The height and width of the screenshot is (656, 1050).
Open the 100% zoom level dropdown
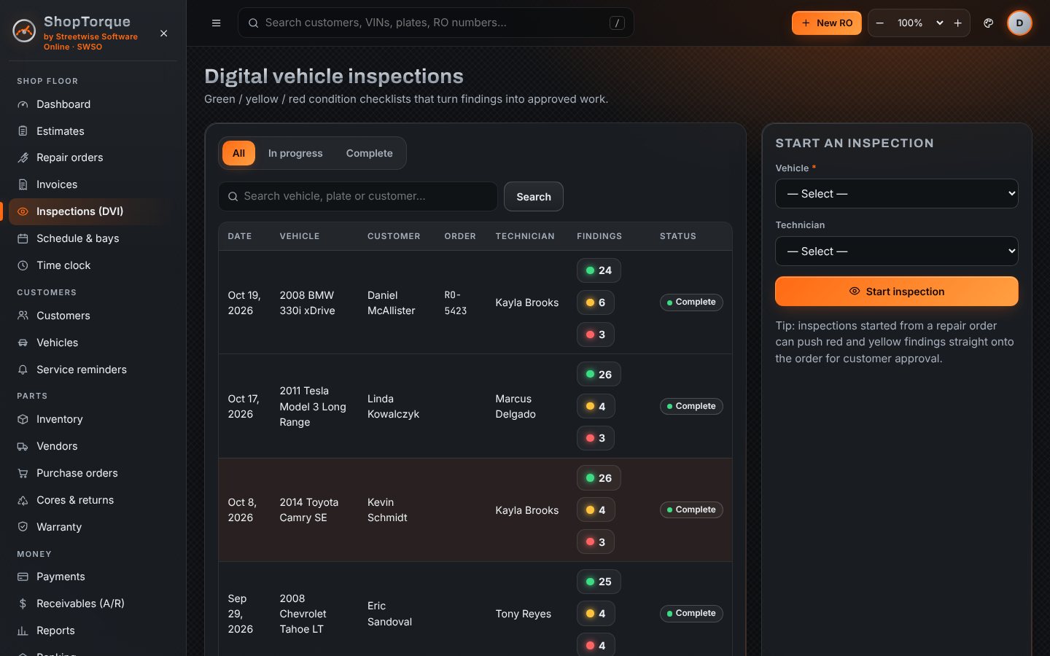(x=919, y=23)
